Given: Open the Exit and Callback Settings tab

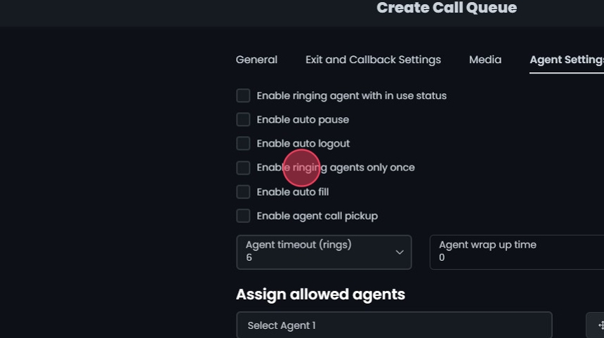Looking at the screenshot, I should 373,60.
